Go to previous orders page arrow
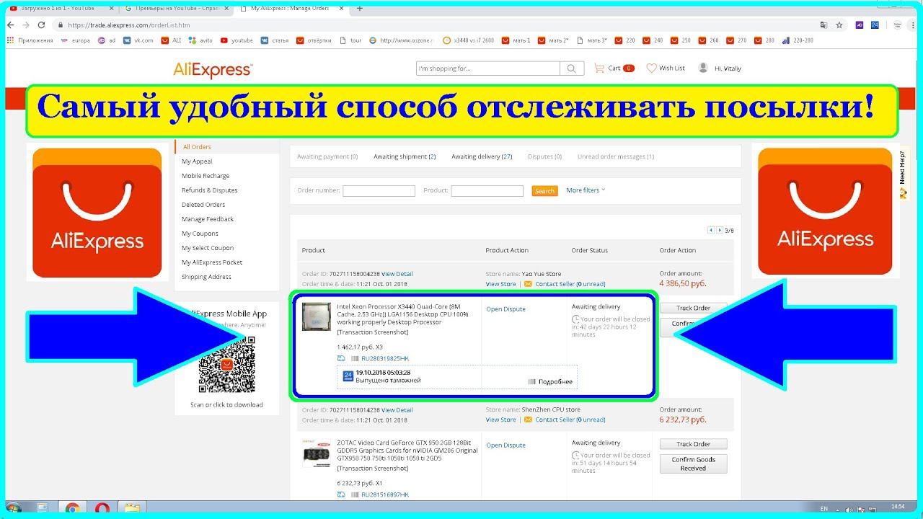The image size is (923, 519). pos(711,231)
